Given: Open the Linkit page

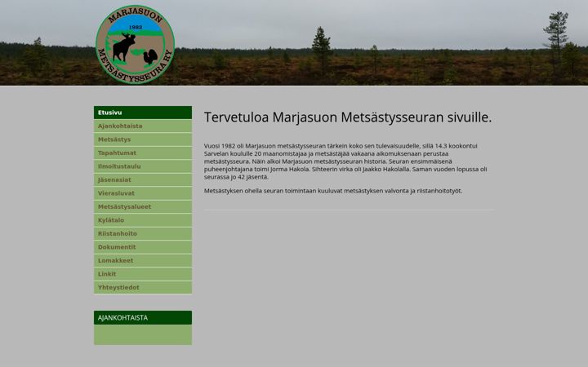Looking at the screenshot, I should tap(143, 274).
